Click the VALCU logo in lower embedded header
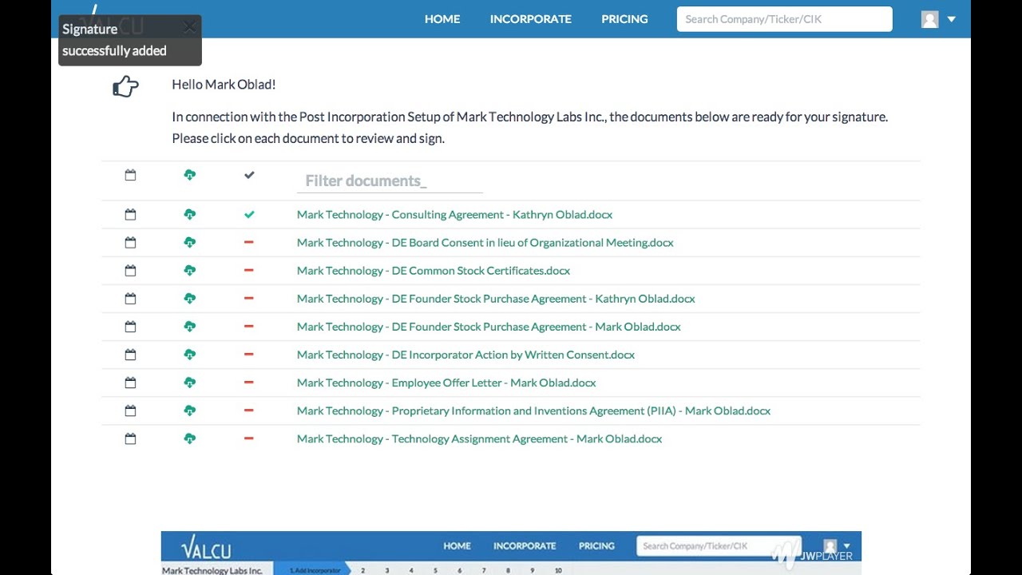The height and width of the screenshot is (575, 1022). pos(206,548)
